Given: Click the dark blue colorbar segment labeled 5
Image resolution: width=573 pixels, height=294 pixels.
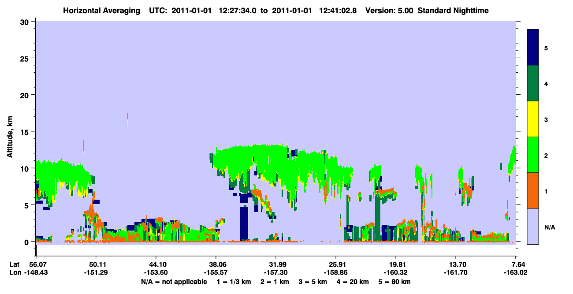Looking at the screenshot, I should [x=533, y=47].
